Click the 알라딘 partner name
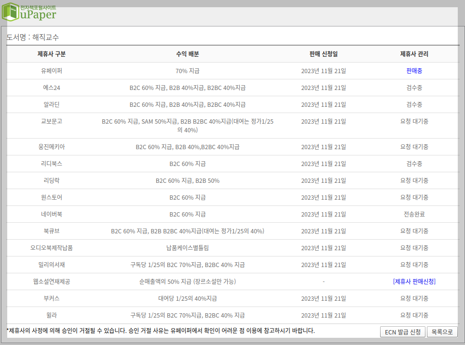The image size is (465, 345). pos(51,104)
